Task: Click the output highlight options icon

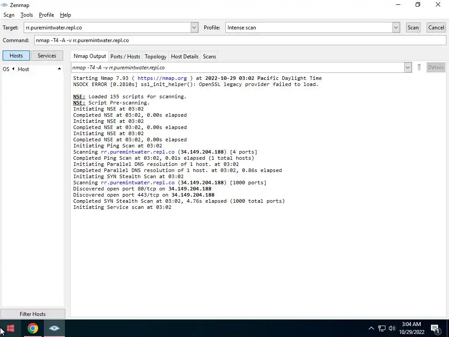Action: [419, 67]
